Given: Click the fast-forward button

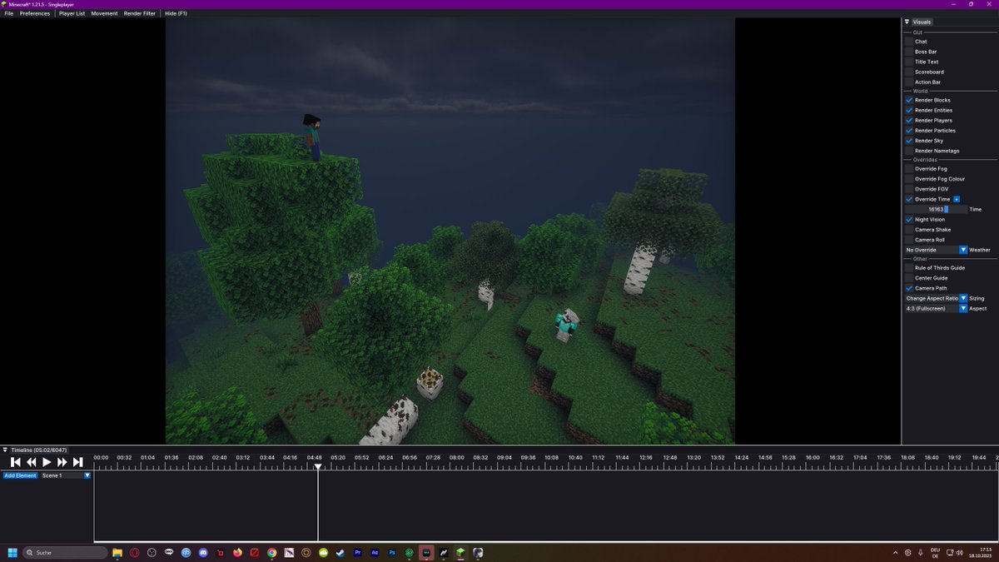Looking at the screenshot, I should [62, 462].
